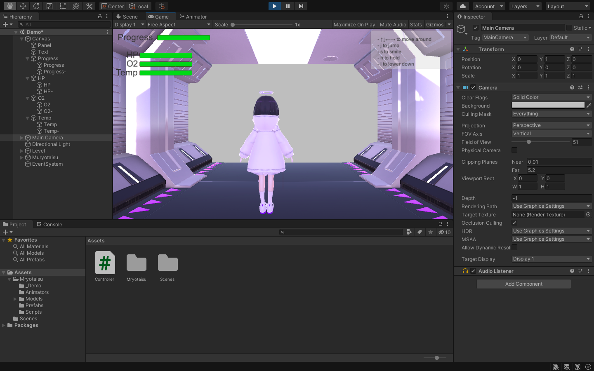This screenshot has width=594, height=371.
Task: Select the Hand tool in toolbar
Action: tap(9, 6)
